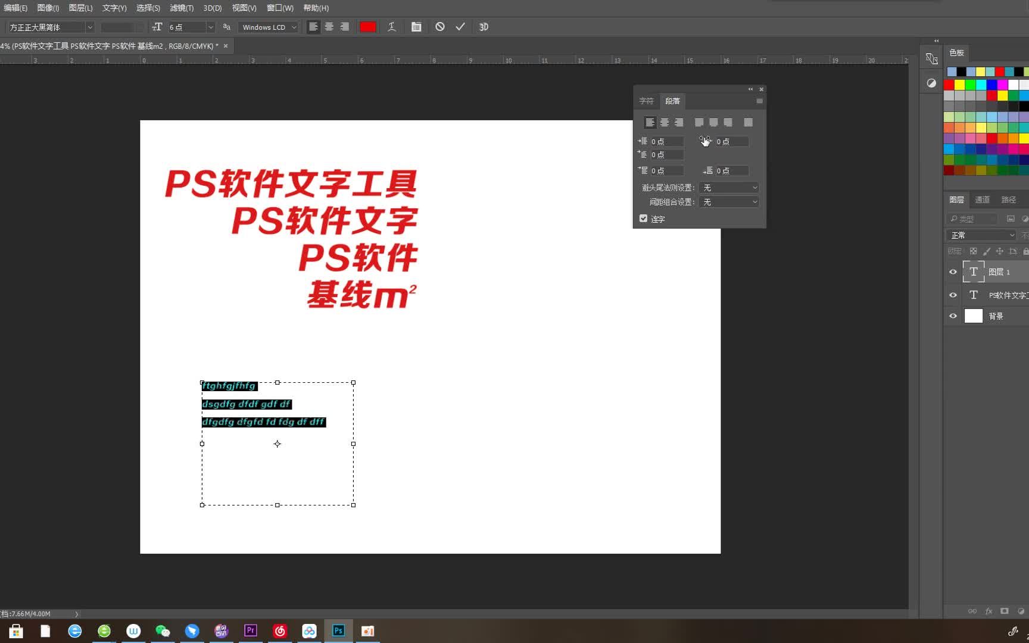
Task: Click the cancel current edits icon
Action: pos(439,27)
